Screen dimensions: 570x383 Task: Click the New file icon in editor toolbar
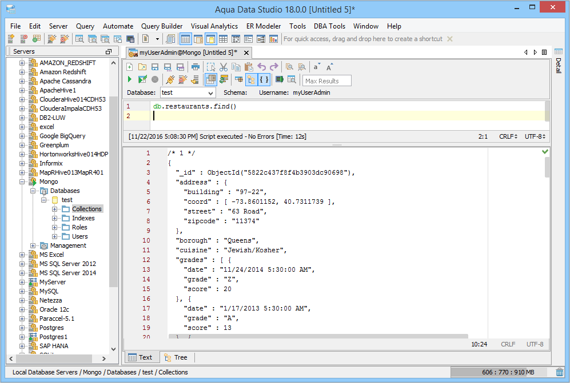click(x=130, y=67)
